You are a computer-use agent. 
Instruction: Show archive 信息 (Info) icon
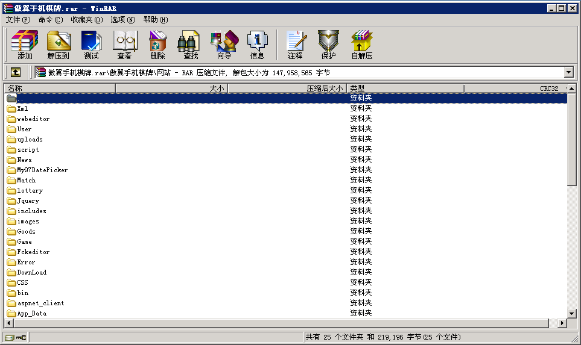pyautogui.click(x=257, y=45)
